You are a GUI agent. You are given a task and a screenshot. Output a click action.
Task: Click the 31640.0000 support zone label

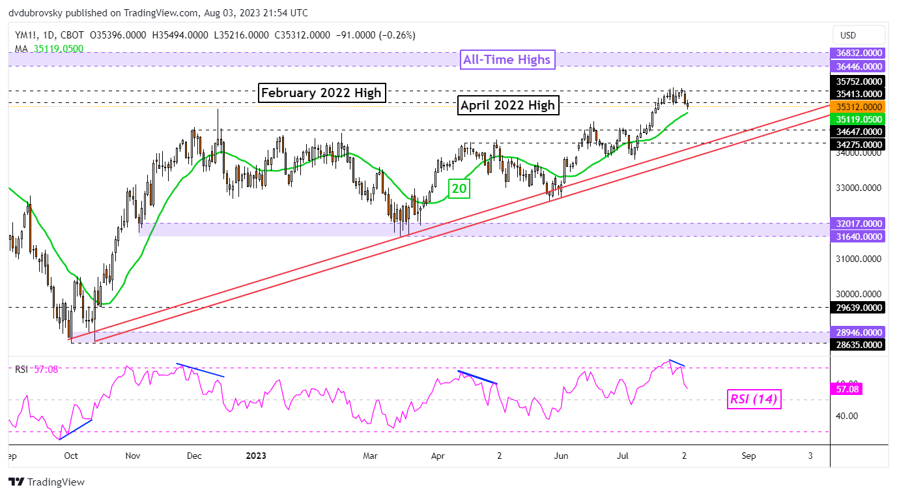(x=859, y=237)
